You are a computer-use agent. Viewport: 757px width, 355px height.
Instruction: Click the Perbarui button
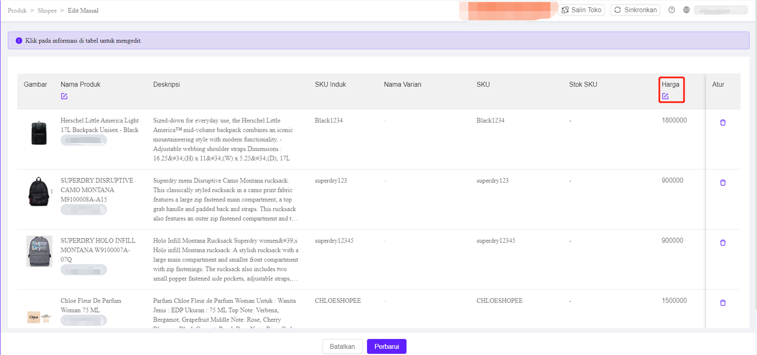click(387, 346)
